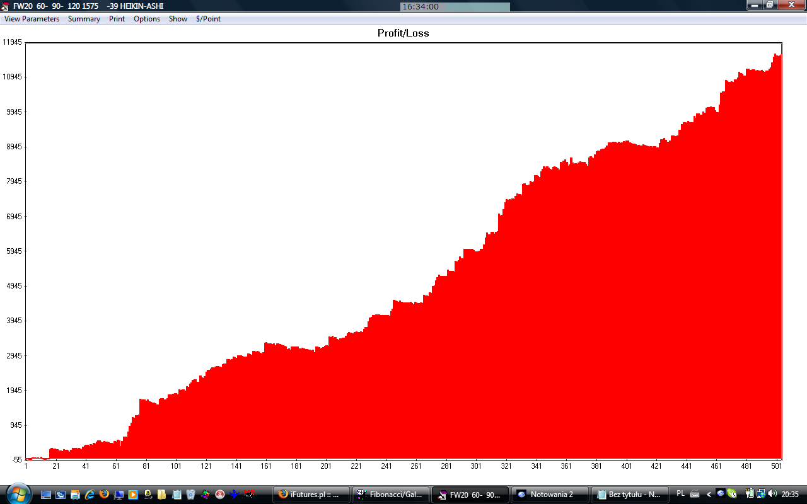The image size is (807, 504).
Task: Click the red round quick launch icon
Action: (x=220, y=495)
